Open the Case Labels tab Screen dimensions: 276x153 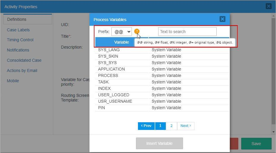pyautogui.click(x=18, y=30)
